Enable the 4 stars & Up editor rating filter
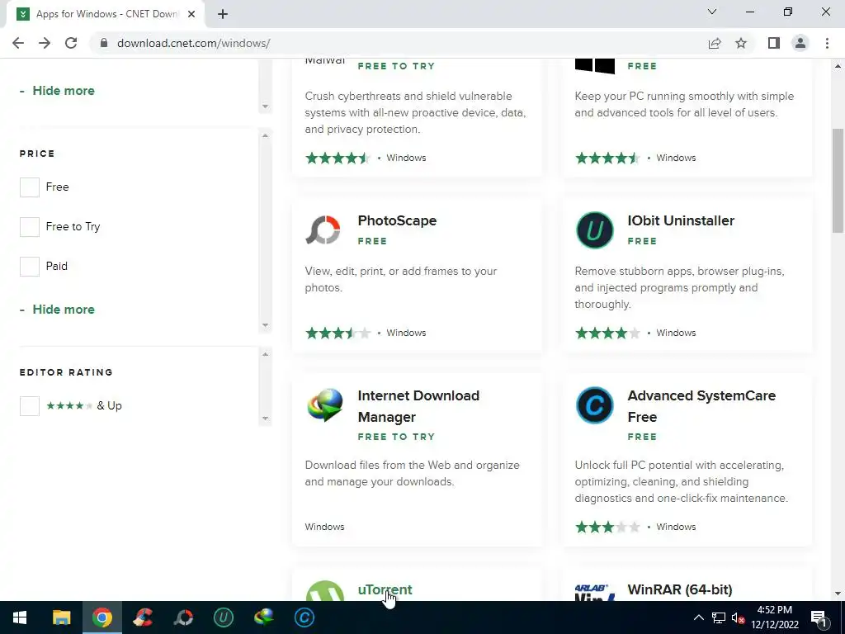Viewport: 845px width, 634px height. (30, 406)
